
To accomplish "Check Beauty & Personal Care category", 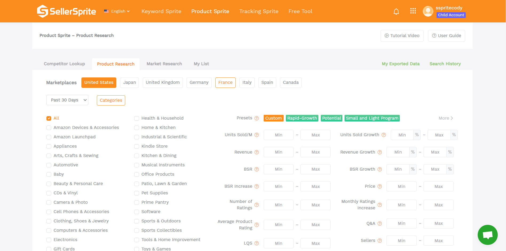I will (x=49, y=184).
